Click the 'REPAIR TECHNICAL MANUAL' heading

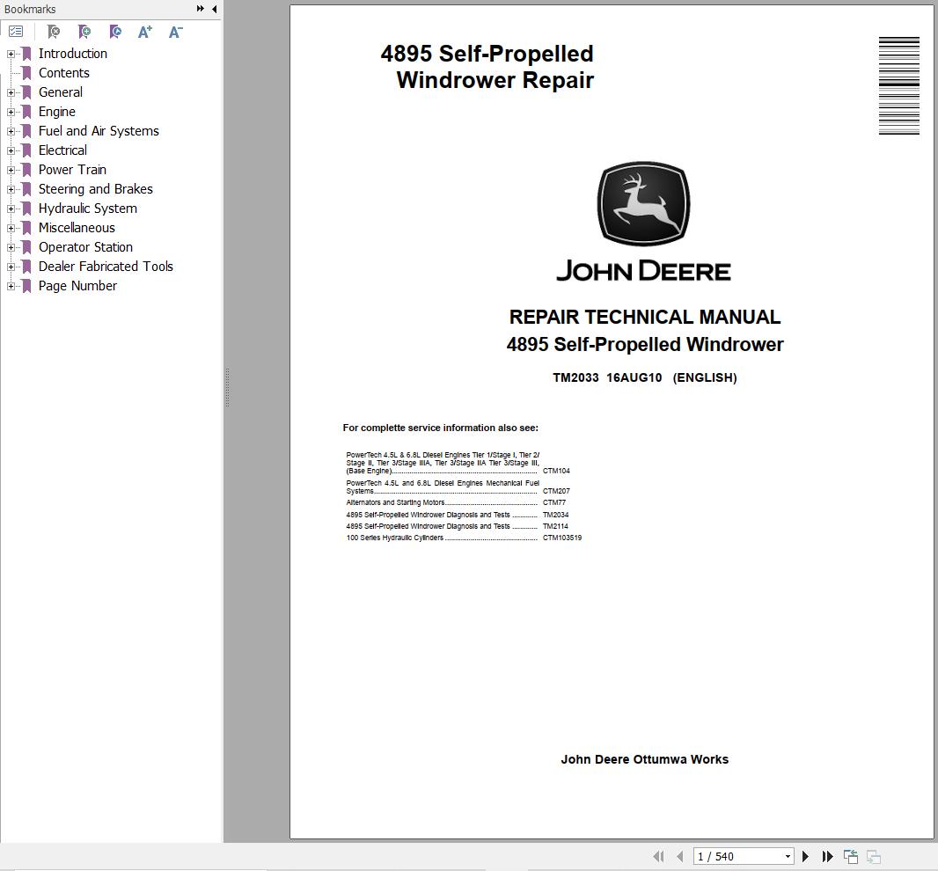click(x=645, y=317)
